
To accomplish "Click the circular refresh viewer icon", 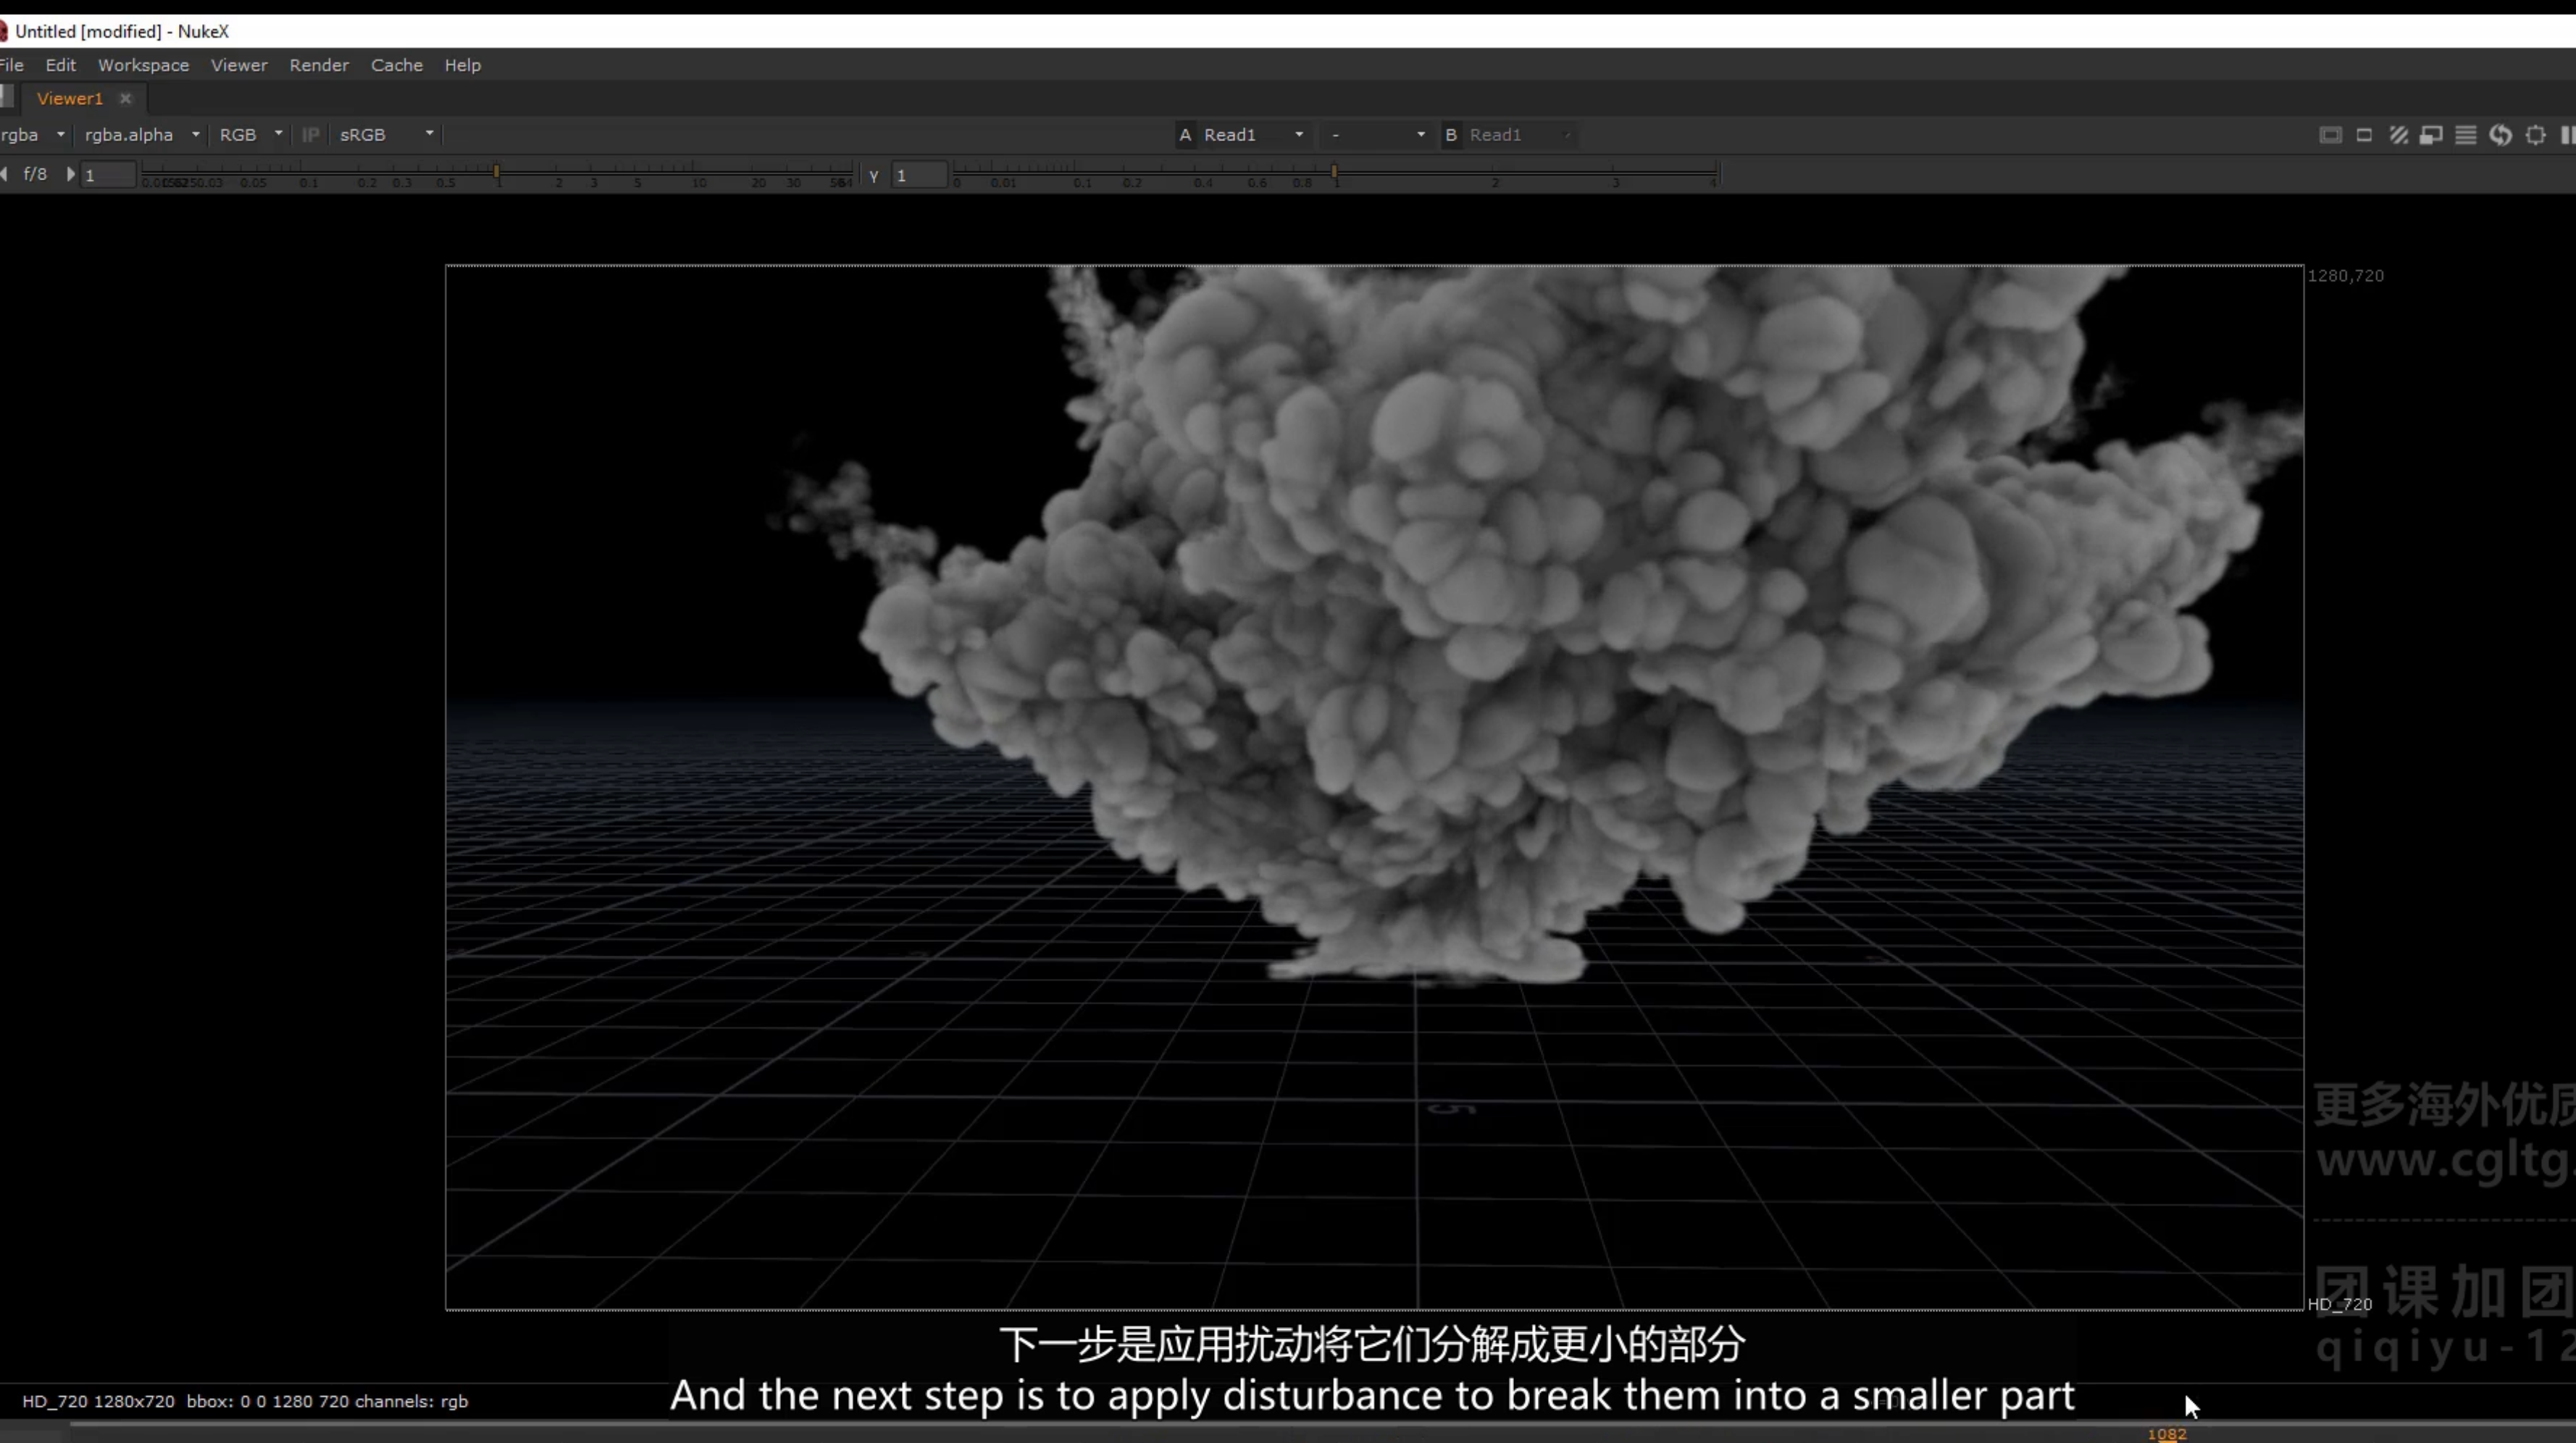I will (x=2500, y=135).
